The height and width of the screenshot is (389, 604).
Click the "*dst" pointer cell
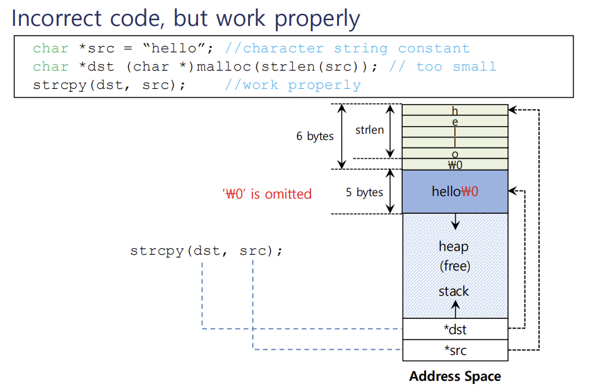coord(455,329)
